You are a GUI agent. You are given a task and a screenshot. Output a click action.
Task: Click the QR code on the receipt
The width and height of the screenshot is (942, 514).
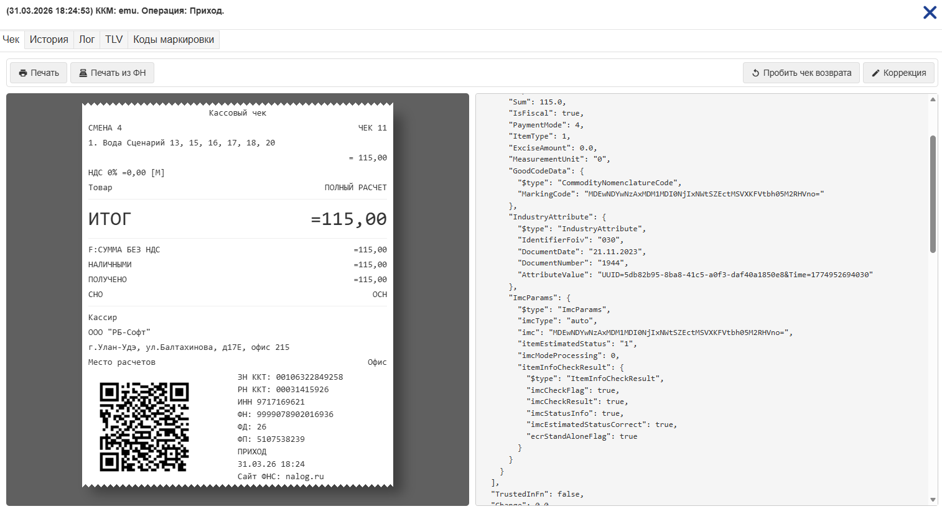144,427
